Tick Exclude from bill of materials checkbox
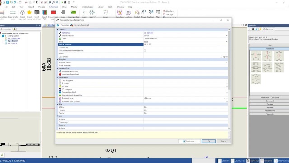Viewport: 289px width, 163px height. coord(144,50)
